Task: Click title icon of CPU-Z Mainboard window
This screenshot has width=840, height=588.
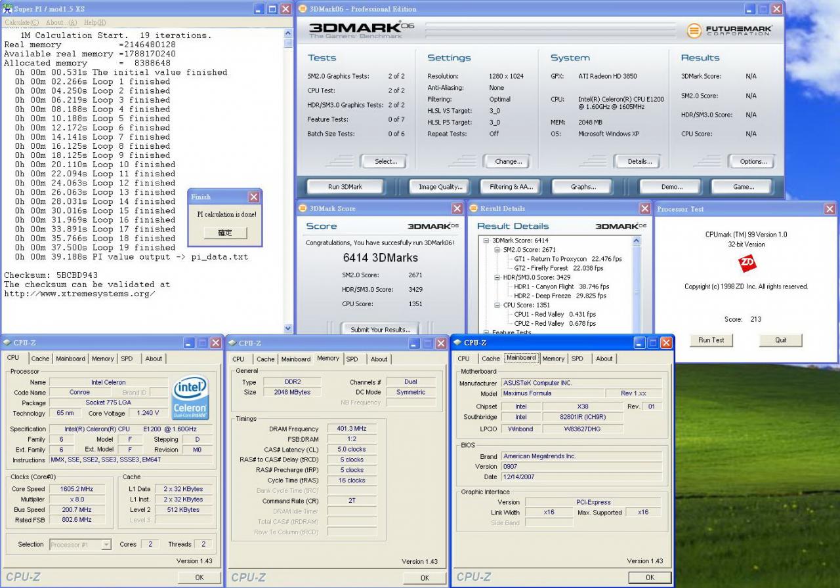Action: [x=457, y=342]
